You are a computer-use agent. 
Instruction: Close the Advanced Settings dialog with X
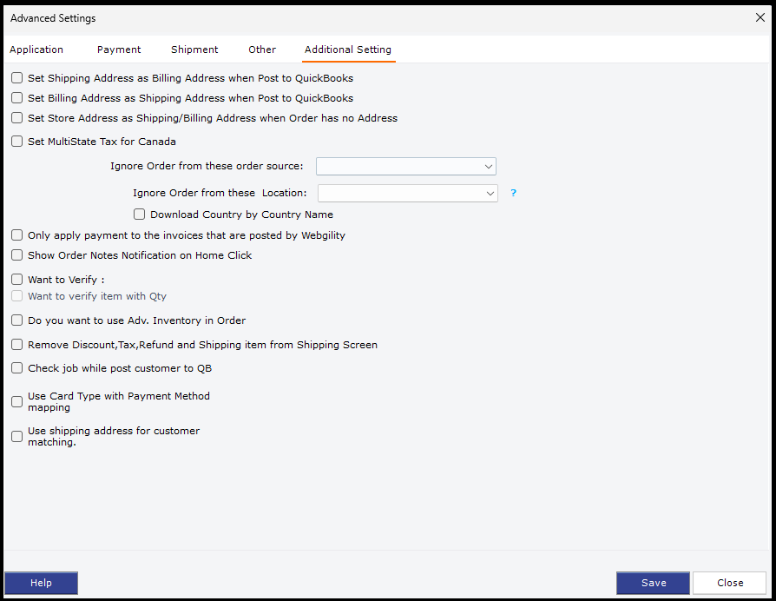pos(760,17)
